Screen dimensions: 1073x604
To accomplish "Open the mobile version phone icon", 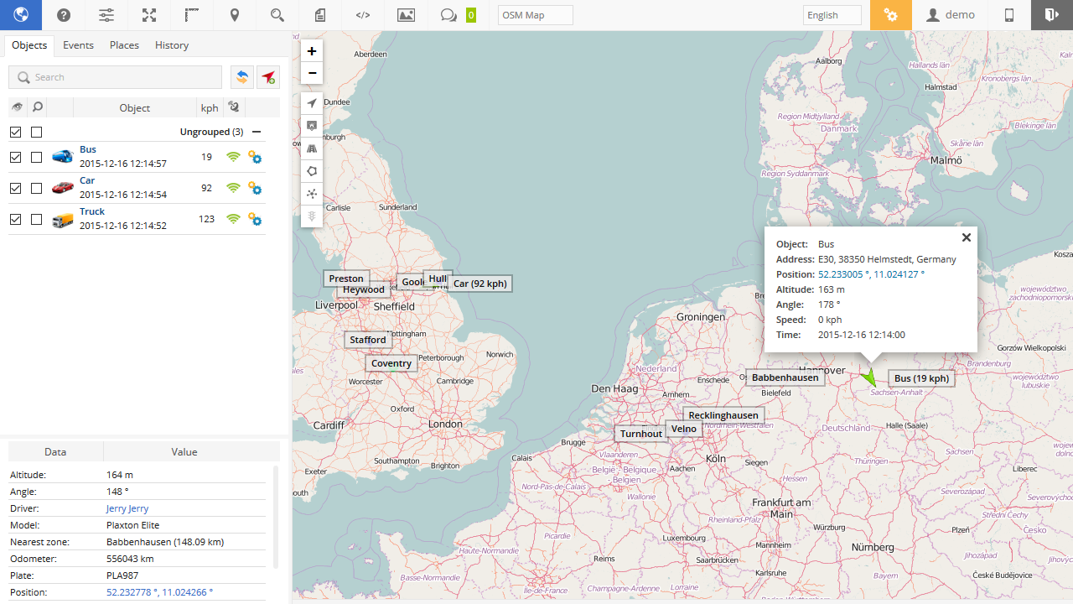I will 1009,15.
